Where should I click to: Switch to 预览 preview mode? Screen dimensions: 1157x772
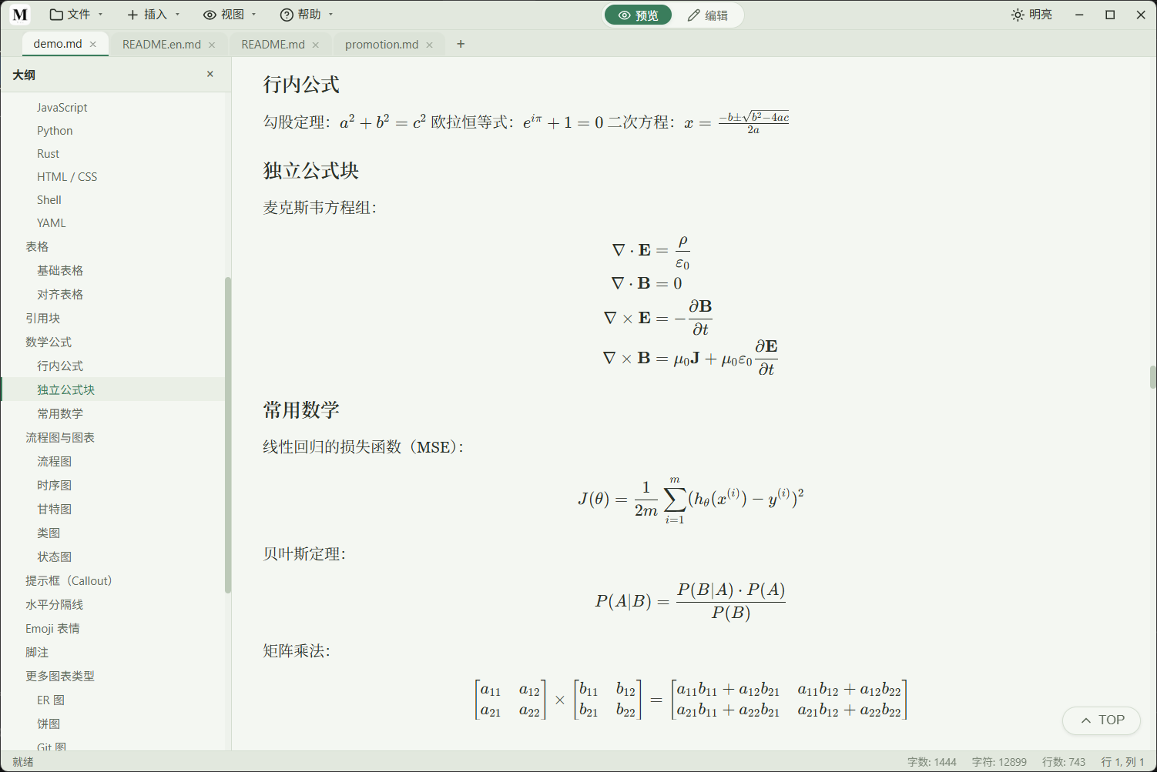[x=638, y=15]
